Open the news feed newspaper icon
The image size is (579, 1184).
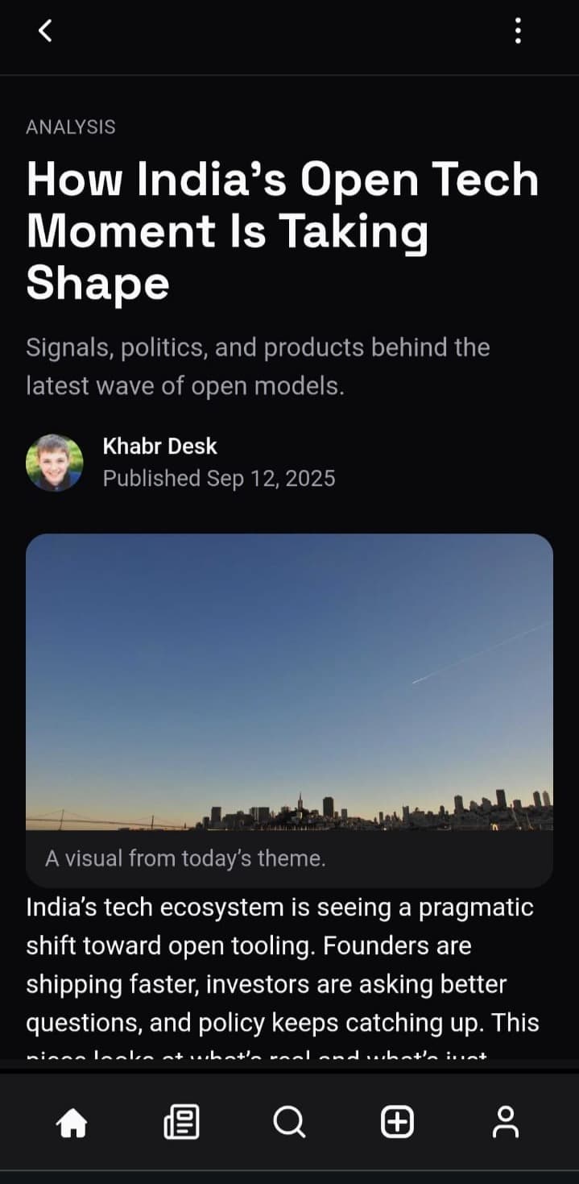181,1122
